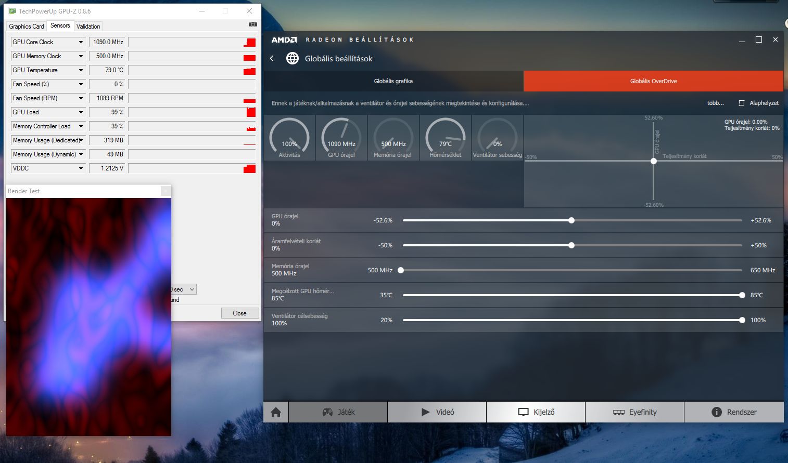This screenshot has width=788, height=463.
Task: Open the Radeon home icon
Action: pyautogui.click(x=276, y=412)
